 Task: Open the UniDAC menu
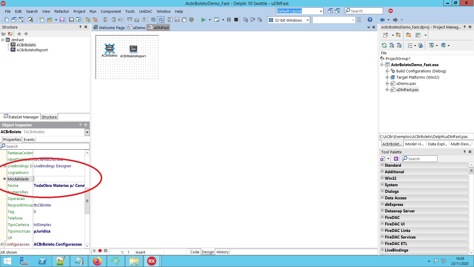pos(146,11)
